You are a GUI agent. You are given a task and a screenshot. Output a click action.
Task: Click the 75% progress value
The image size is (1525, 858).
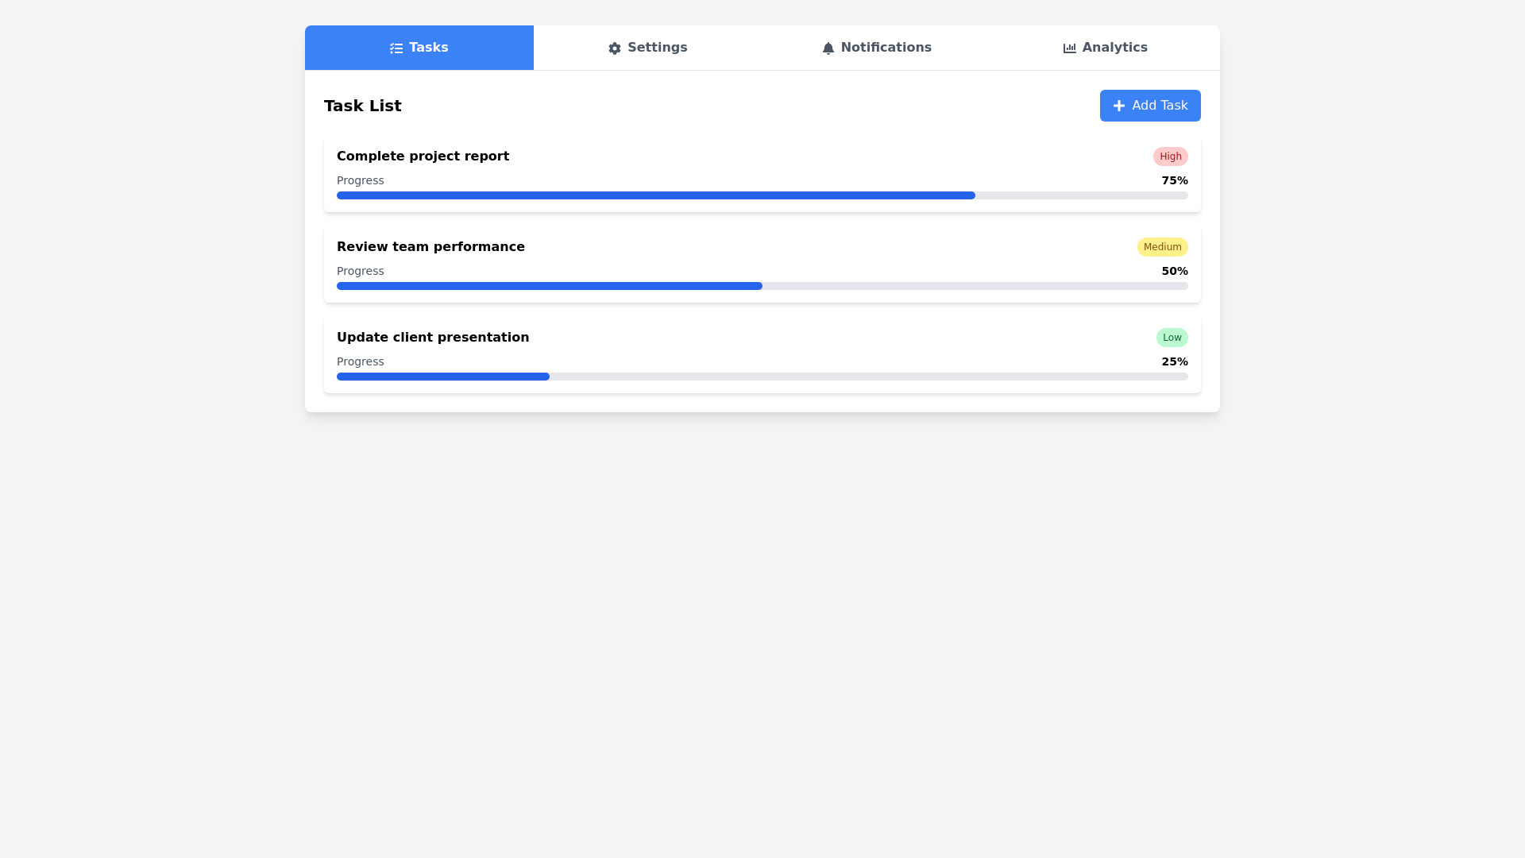tap(1175, 180)
